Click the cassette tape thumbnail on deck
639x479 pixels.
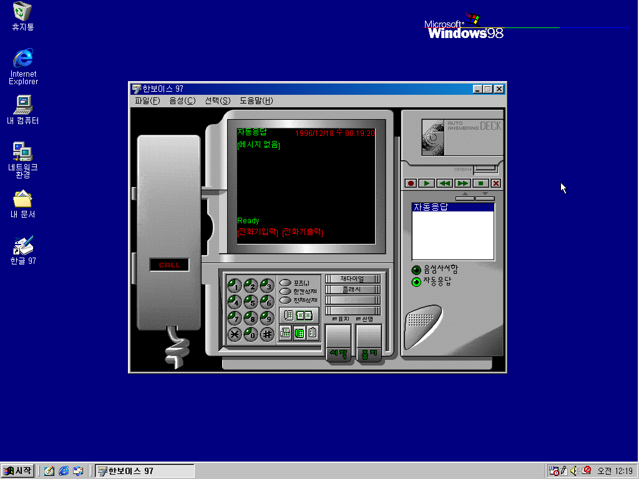click(433, 137)
